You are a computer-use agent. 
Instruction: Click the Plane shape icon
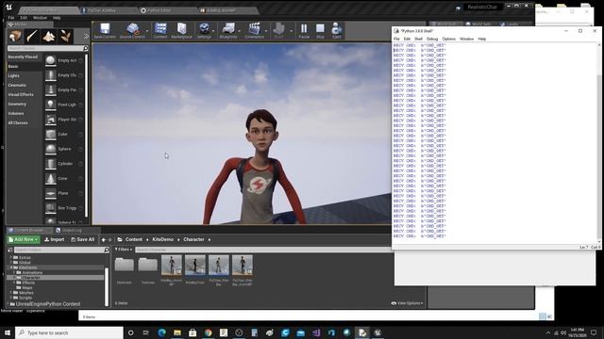click(x=50, y=193)
